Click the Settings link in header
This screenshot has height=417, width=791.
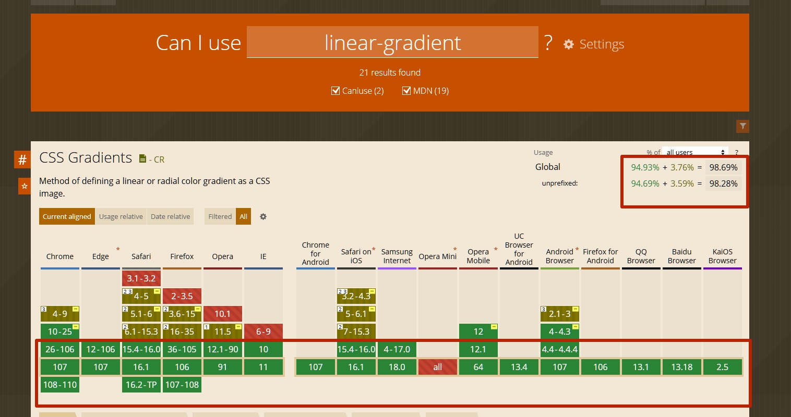[x=601, y=44]
